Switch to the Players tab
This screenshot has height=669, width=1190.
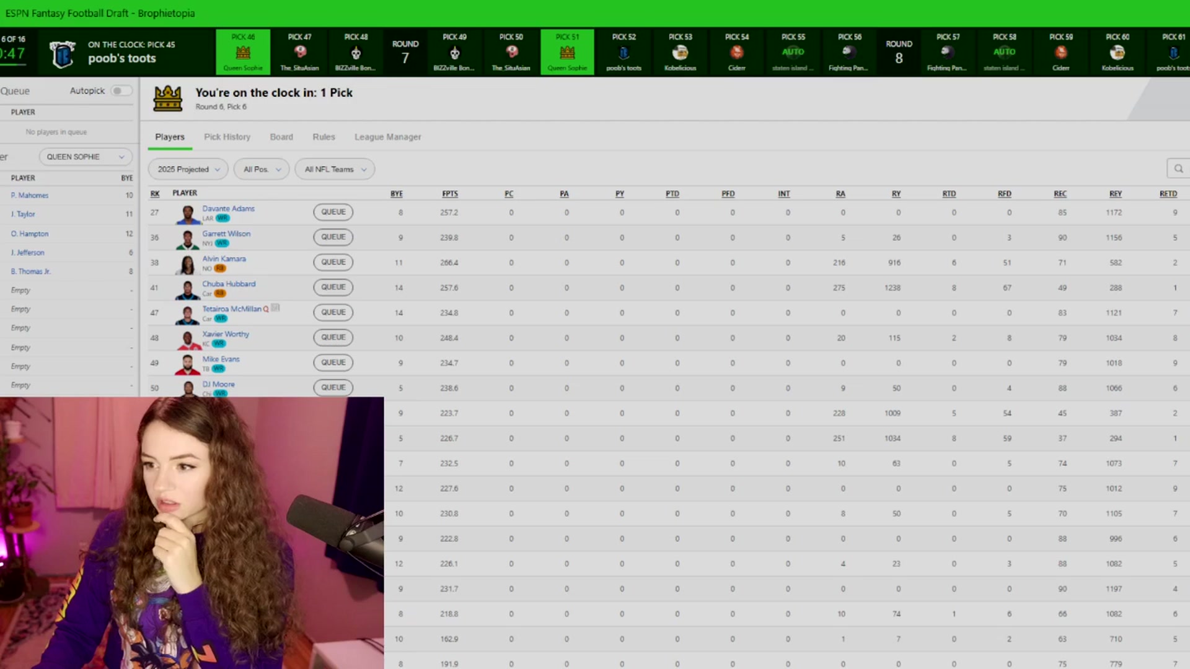(x=170, y=137)
